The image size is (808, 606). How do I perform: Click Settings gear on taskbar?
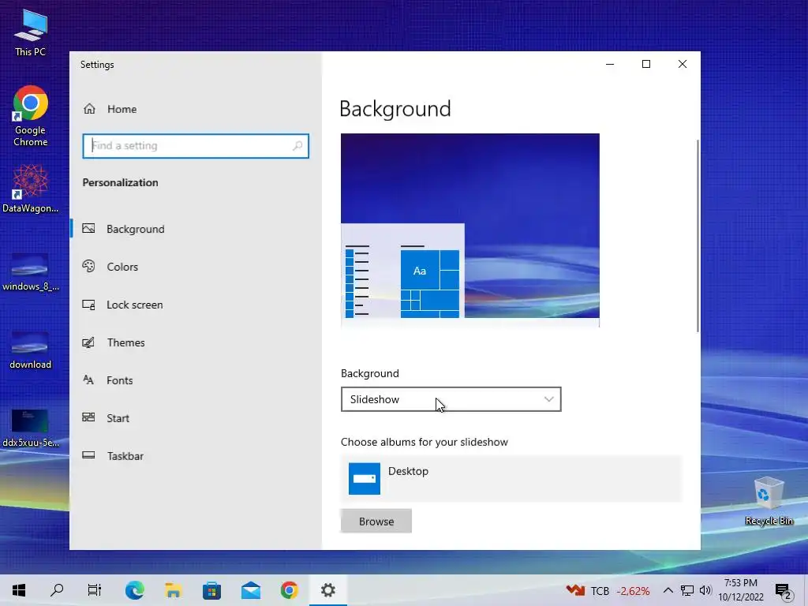pyautogui.click(x=328, y=590)
